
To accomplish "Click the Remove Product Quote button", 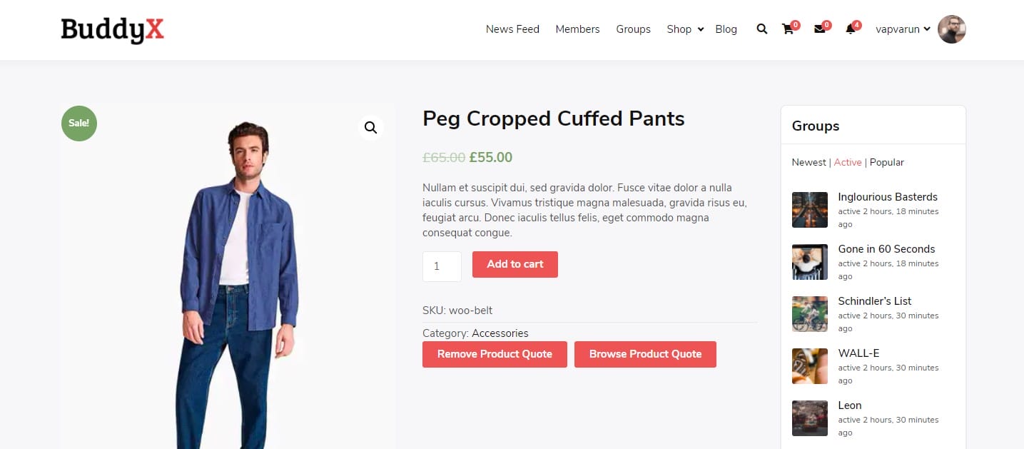I will 495,354.
